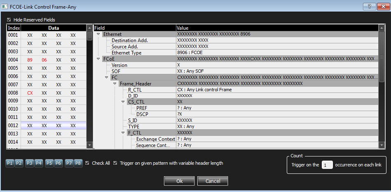Click Data list scroll down arrow
Image resolution: width=391 pixels, height=192 pixels.
89,145
